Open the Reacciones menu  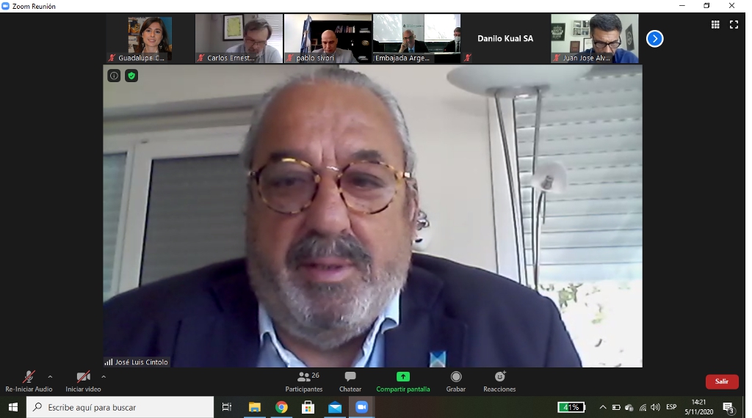click(x=499, y=381)
